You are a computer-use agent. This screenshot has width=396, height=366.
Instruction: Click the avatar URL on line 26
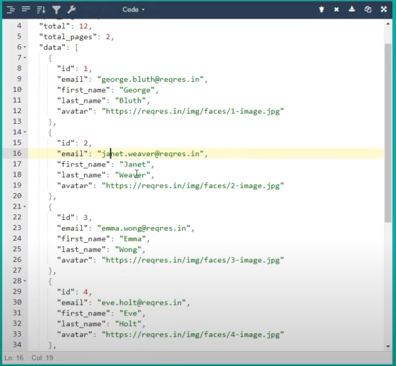(193, 260)
